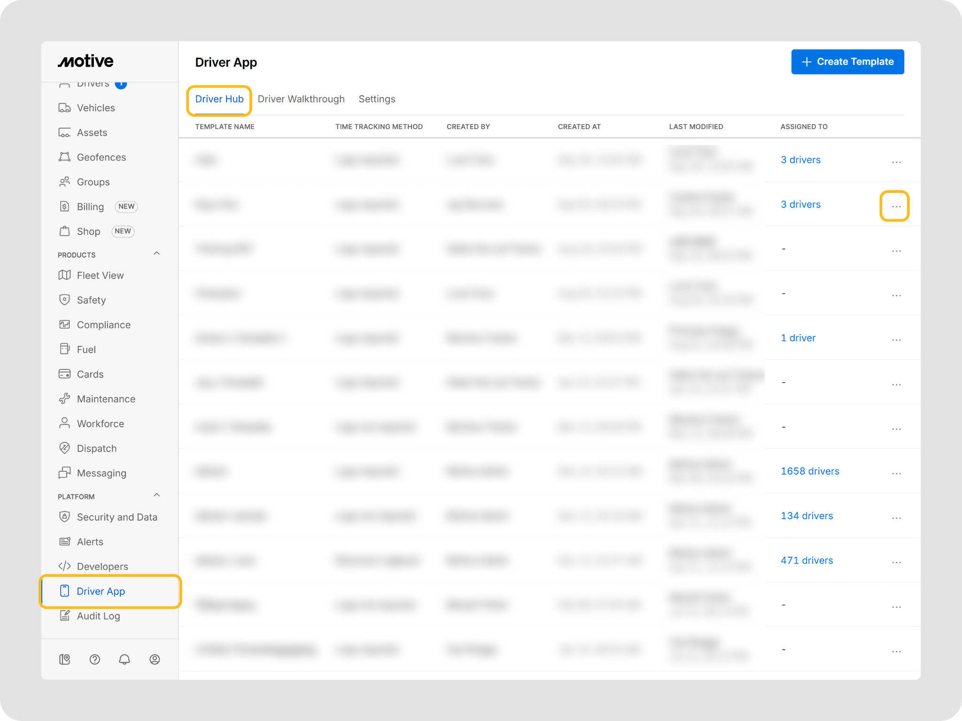Select Audit Log in the sidebar
962x721 pixels.
coord(98,616)
